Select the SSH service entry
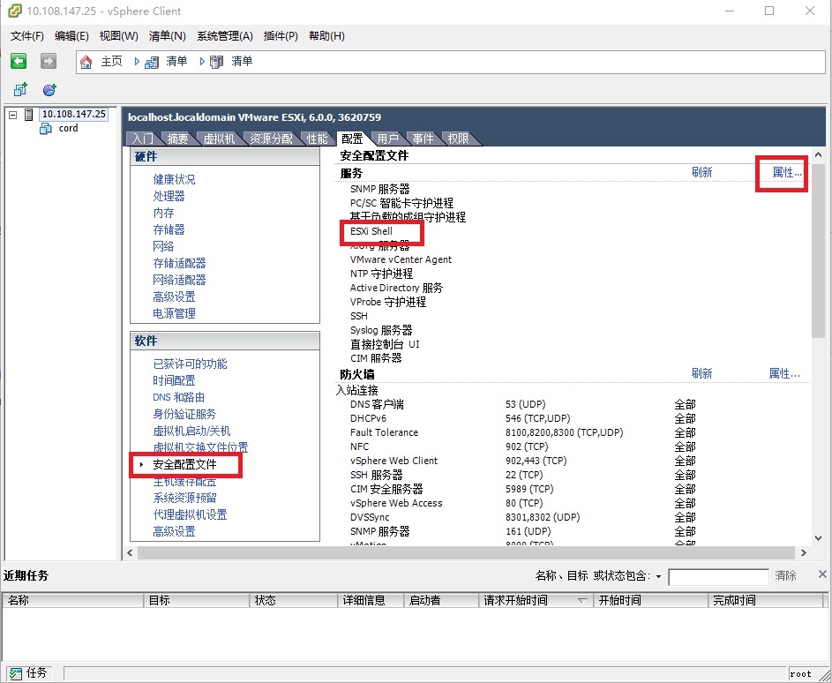The image size is (832, 683). [x=359, y=316]
